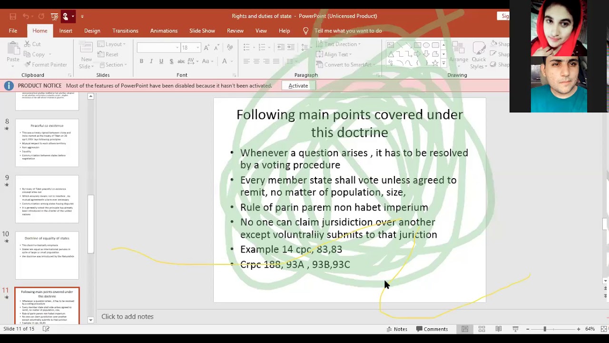Open the File menu
The width and height of the screenshot is (609, 343).
(13, 30)
